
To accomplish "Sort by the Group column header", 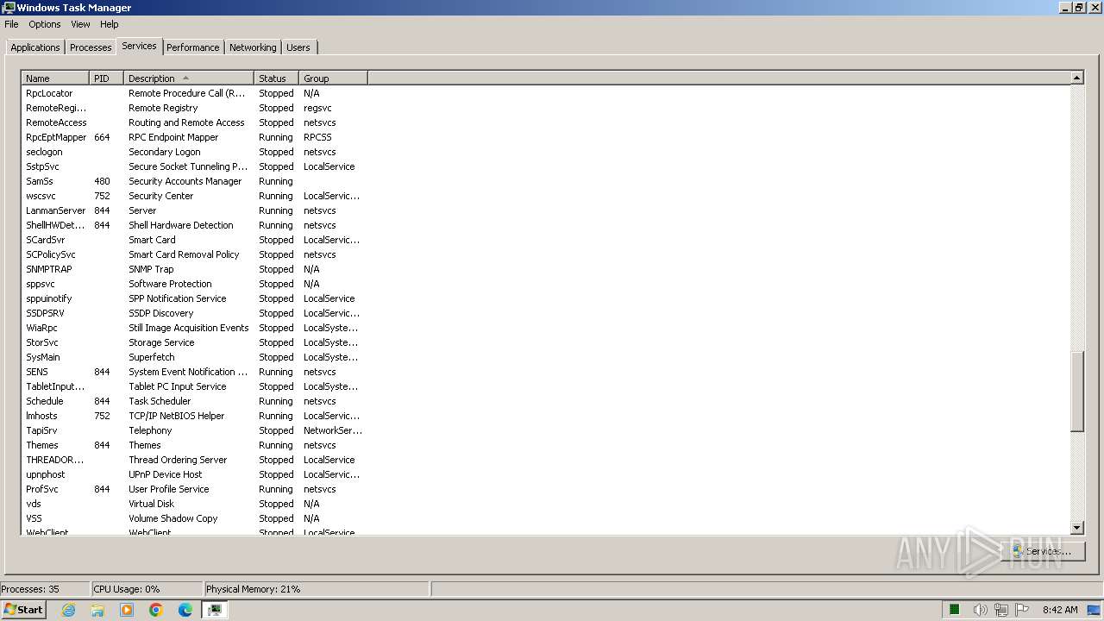I will click(333, 78).
